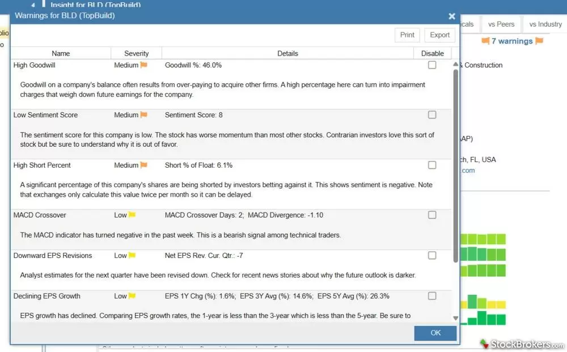Click the Sentiment Score: 8 detail
567x352 pixels.
pos(194,115)
